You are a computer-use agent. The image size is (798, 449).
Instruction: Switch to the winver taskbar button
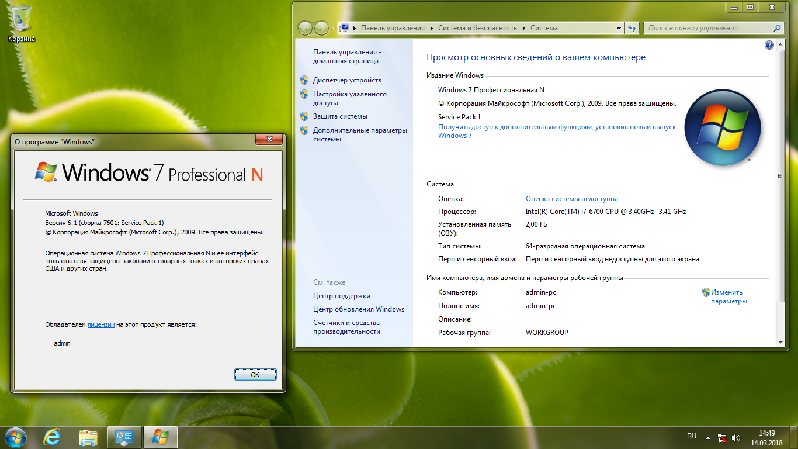click(160, 437)
